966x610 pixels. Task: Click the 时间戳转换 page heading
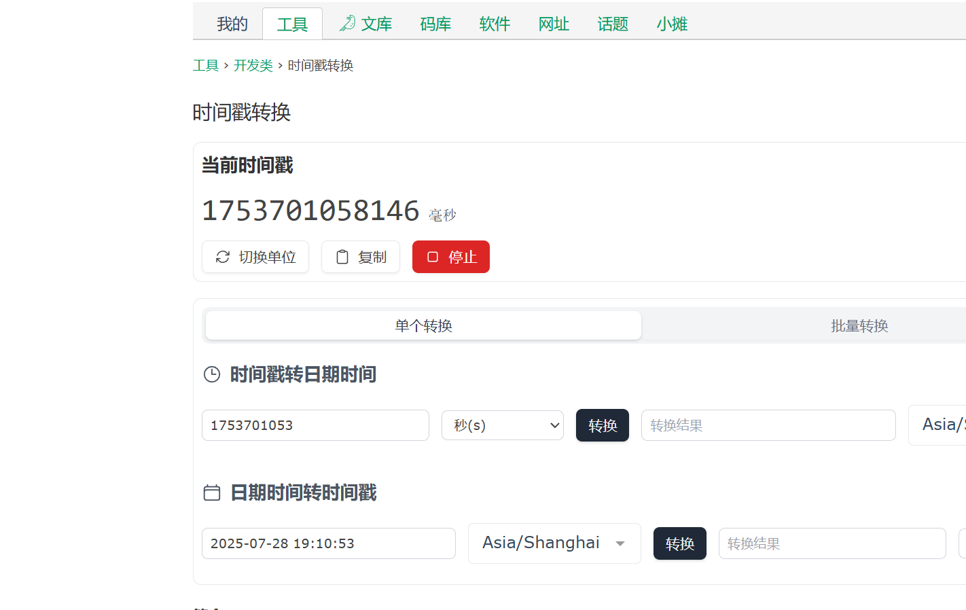click(x=242, y=112)
